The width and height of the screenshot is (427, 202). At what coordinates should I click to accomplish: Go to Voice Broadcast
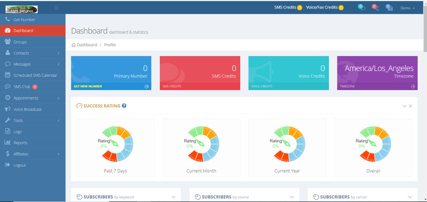(x=33, y=109)
